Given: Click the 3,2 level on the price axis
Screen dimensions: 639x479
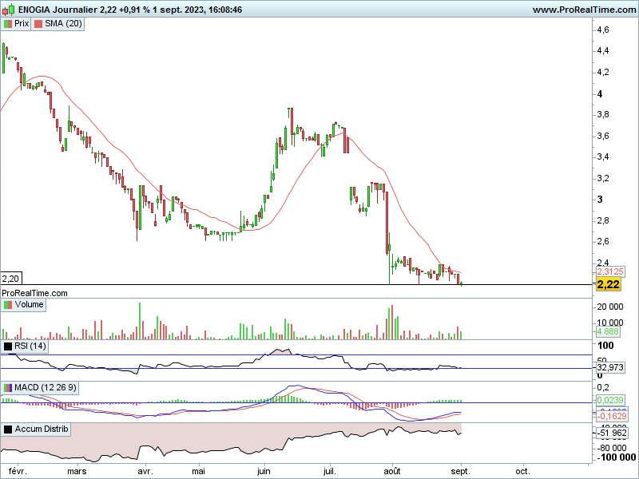Looking at the screenshot, I should tap(603, 178).
